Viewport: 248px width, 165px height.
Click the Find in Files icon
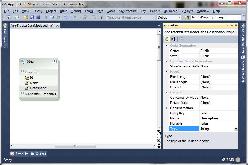coord(187,17)
